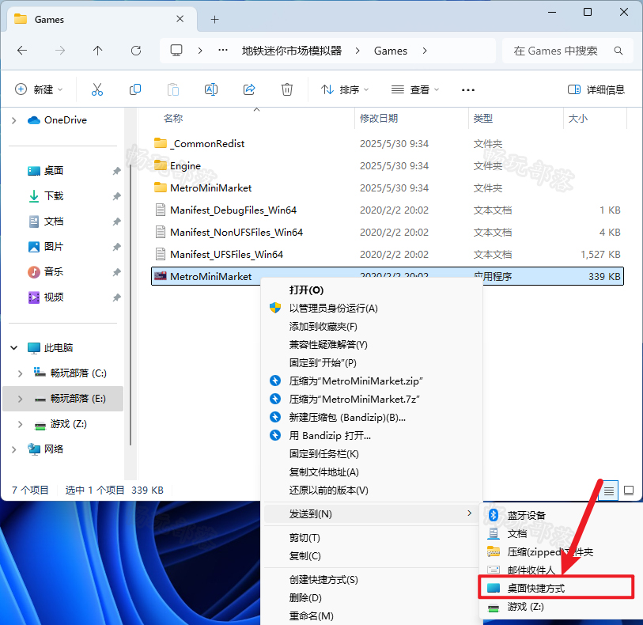Screen dimensions: 643x625
Task: Click the Games breadcrumb in address bar
Action: pos(391,51)
